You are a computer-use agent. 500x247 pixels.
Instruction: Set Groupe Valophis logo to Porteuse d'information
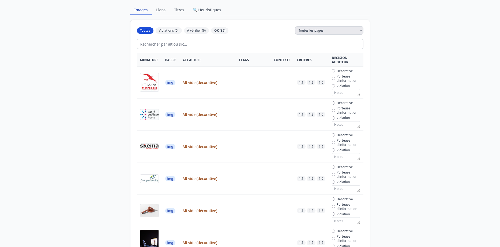click(333, 175)
